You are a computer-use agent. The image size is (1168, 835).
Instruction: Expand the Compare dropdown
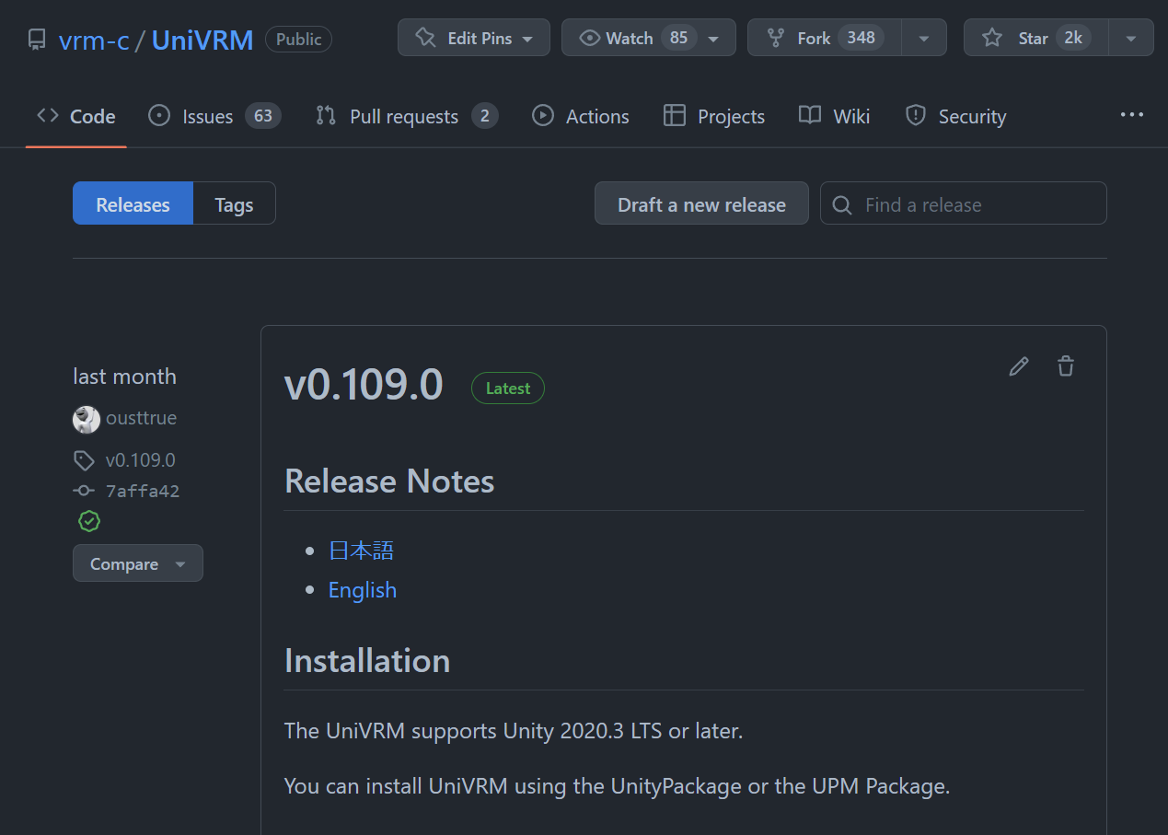[x=138, y=563]
